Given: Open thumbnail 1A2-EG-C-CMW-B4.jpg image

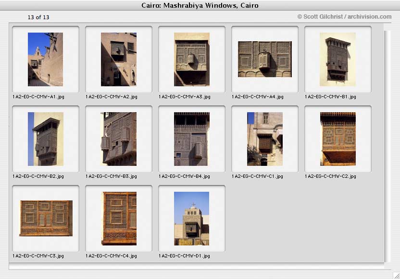Looking at the screenshot, I should point(192,139).
